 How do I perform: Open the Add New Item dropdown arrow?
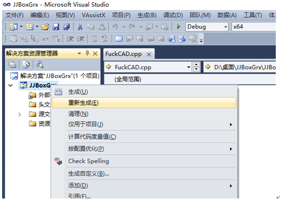(x=37, y=27)
